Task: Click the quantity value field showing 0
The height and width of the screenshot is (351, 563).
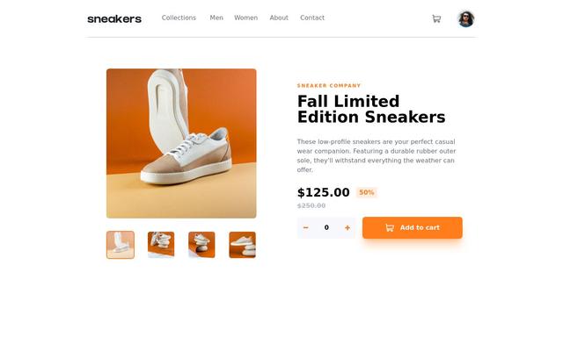Action: 326,227
